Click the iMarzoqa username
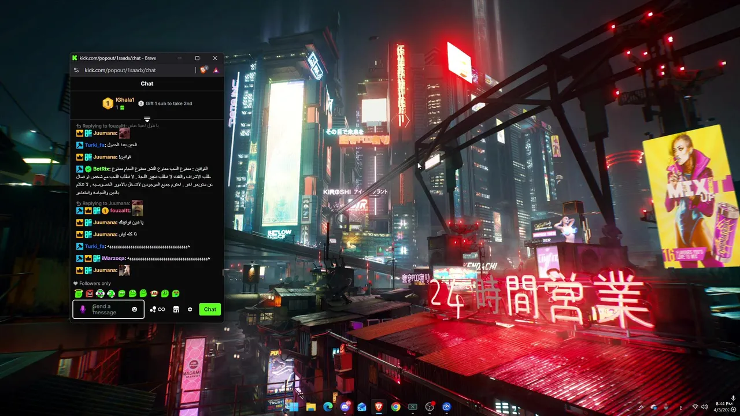The width and height of the screenshot is (740, 416). pyautogui.click(x=114, y=258)
